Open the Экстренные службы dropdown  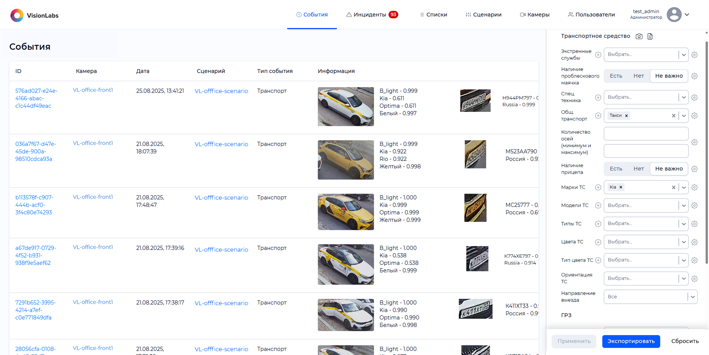646,55
